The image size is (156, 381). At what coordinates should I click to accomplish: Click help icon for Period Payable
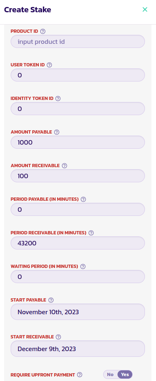pos(84,199)
